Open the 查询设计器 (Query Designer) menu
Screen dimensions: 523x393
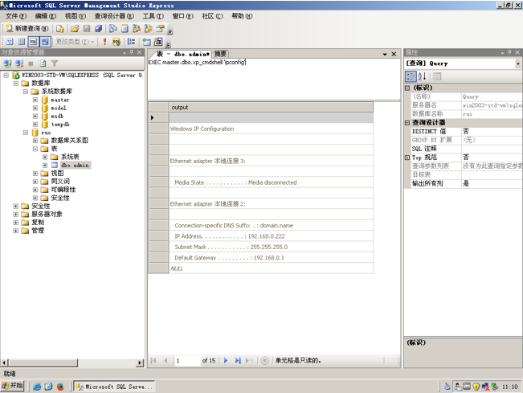pos(114,16)
